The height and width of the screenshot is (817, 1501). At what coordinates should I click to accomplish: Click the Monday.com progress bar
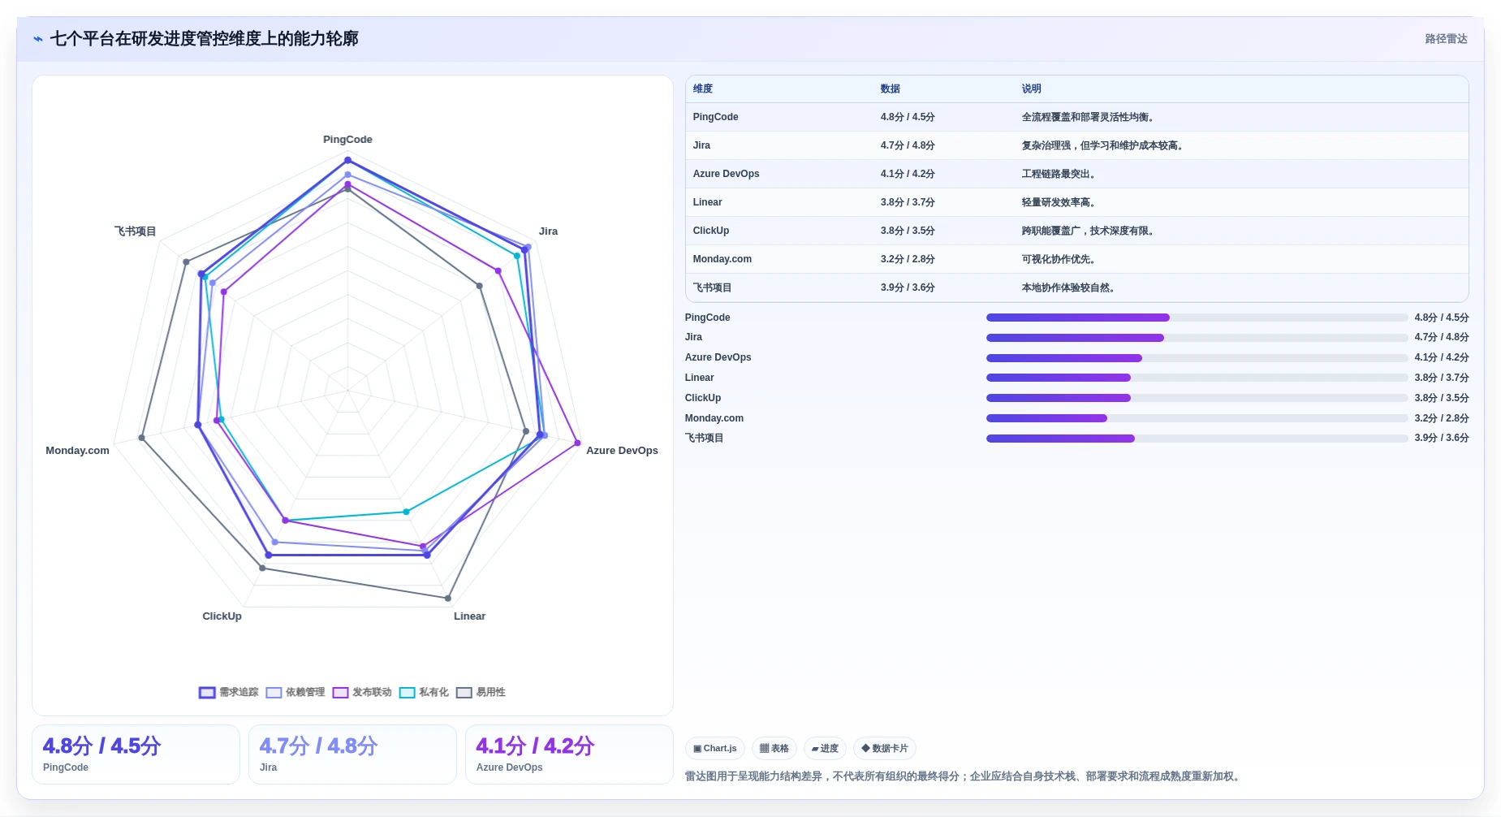pos(1197,418)
